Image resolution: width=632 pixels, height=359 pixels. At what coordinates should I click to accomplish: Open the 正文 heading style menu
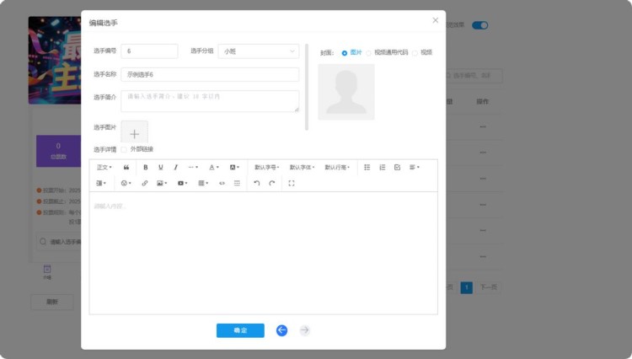point(104,168)
